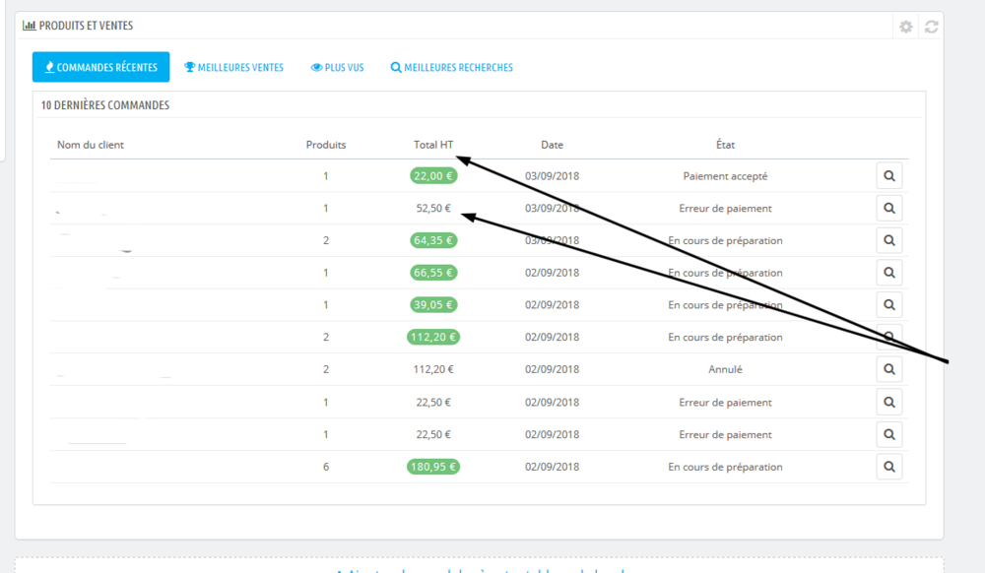The height and width of the screenshot is (573, 985).
Task: Click the État column header
Action: click(x=725, y=145)
